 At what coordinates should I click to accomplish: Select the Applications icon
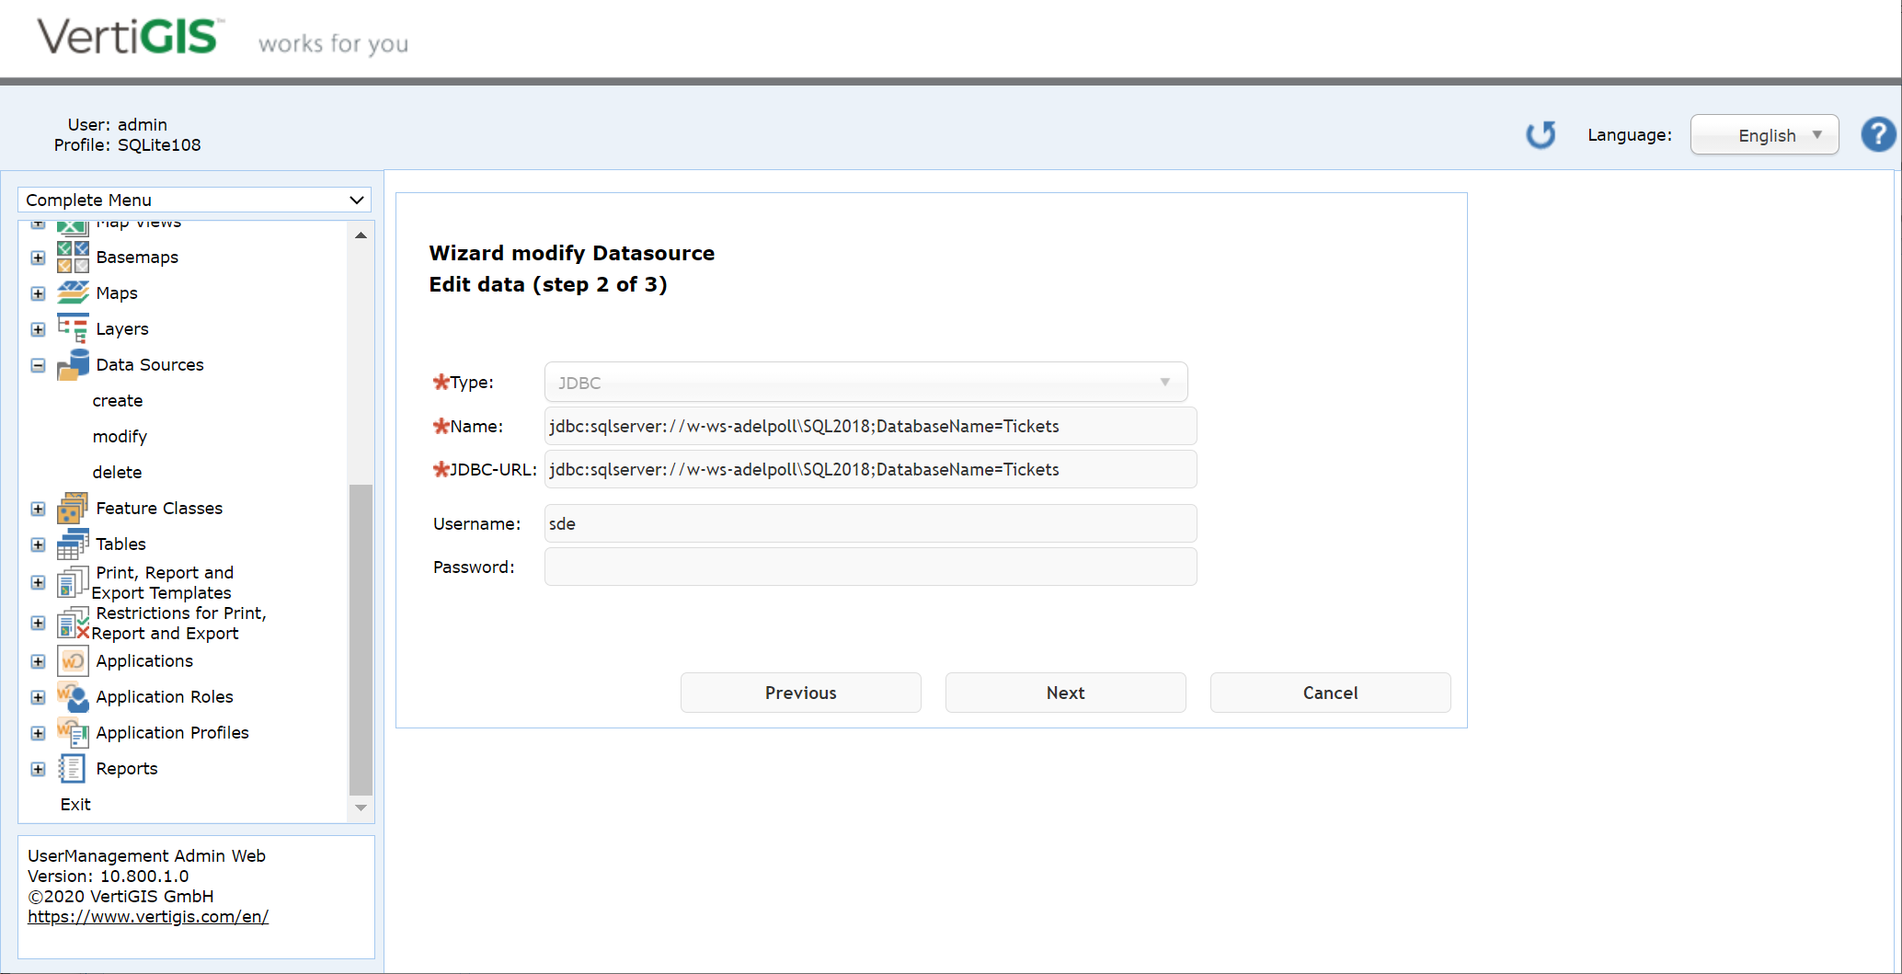(73, 660)
